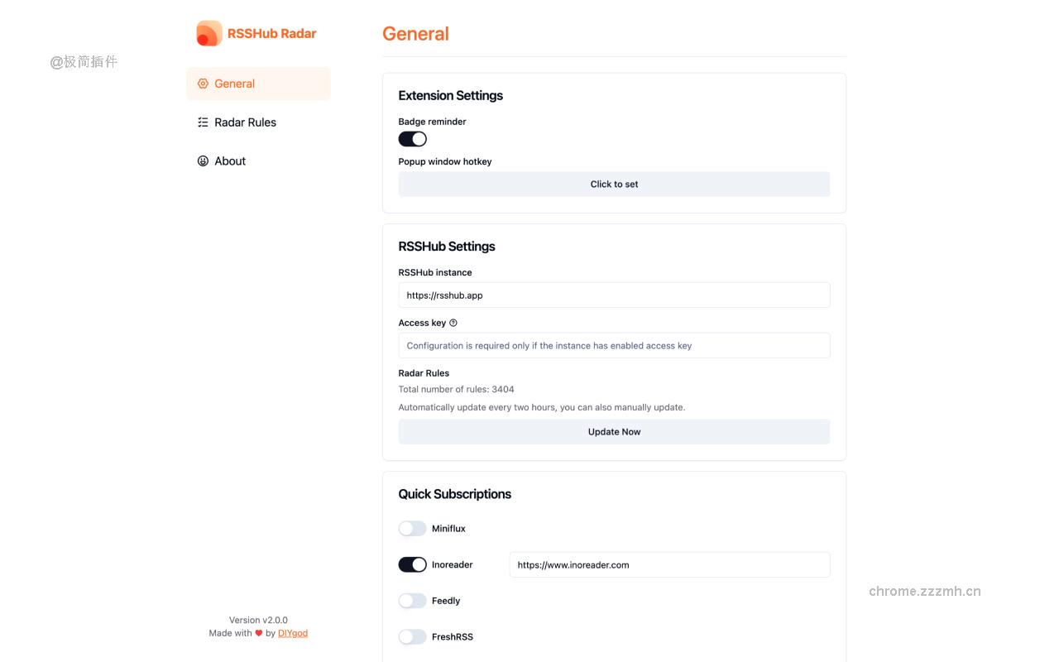Focus the Access key input field
1059x662 pixels.
click(x=614, y=346)
